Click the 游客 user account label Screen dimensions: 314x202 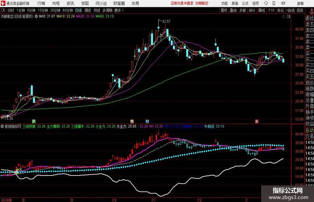[x=300, y=3]
